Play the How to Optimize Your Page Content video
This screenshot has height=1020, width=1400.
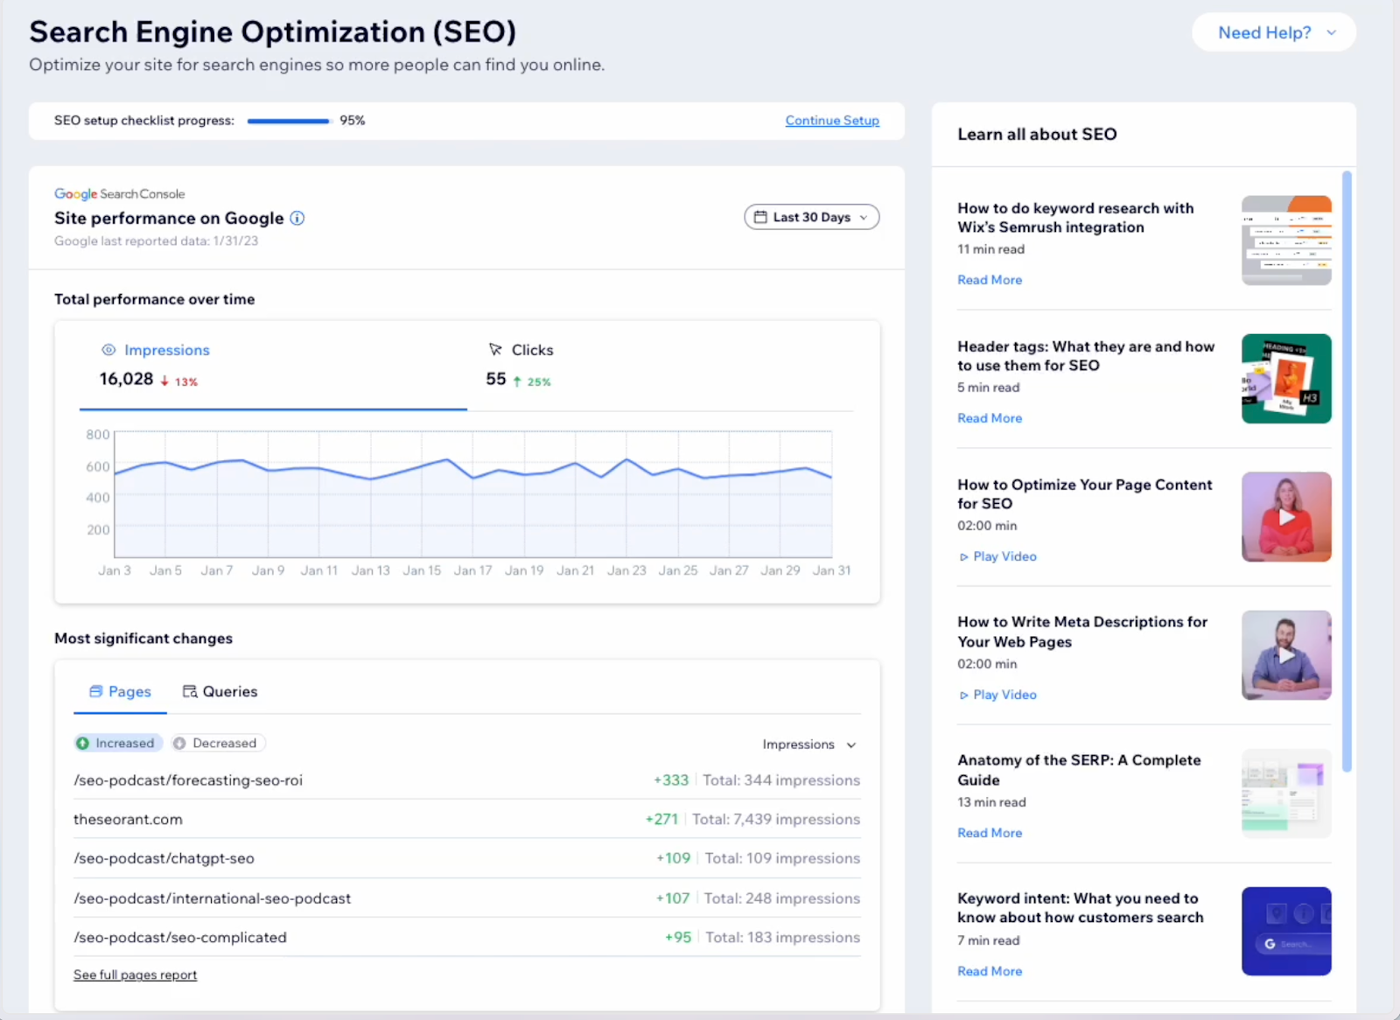tap(1285, 517)
